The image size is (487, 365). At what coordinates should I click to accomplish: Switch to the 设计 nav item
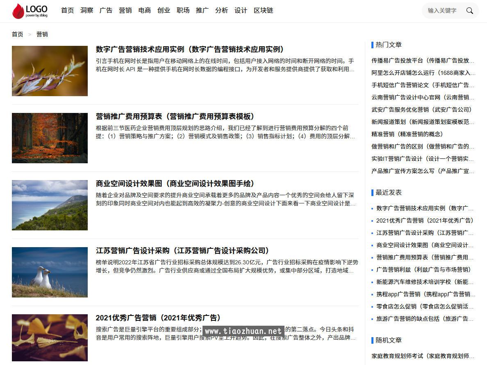(x=241, y=10)
